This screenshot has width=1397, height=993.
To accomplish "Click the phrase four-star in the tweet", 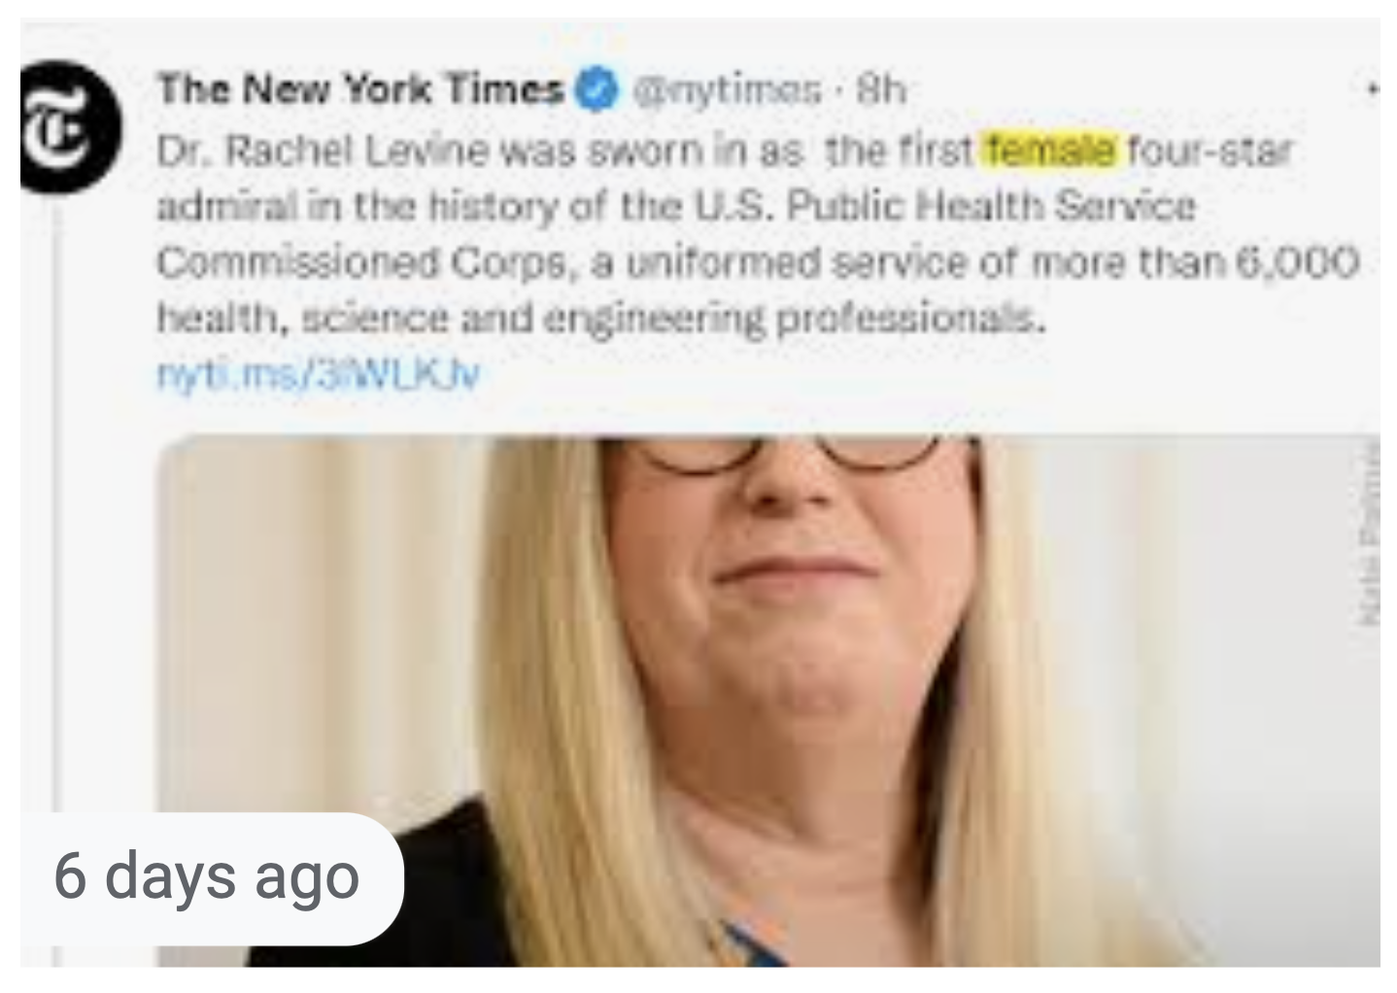I will [1210, 152].
